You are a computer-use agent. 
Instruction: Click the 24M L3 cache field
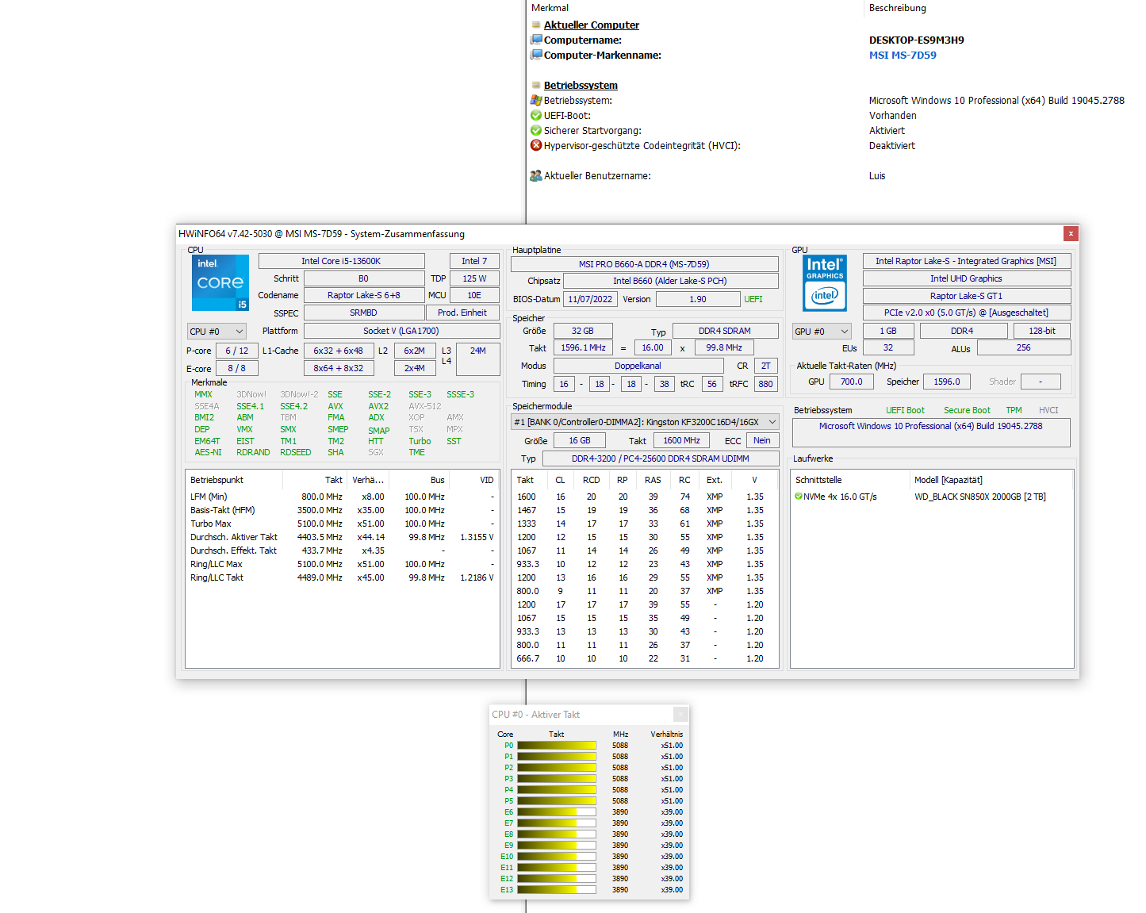(477, 359)
